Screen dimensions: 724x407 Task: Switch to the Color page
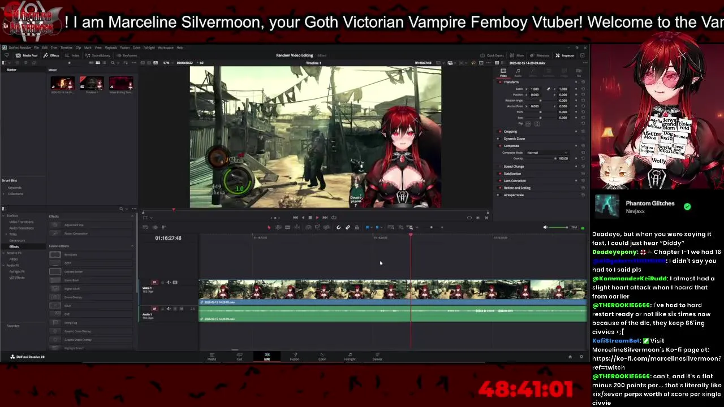(322, 357)
